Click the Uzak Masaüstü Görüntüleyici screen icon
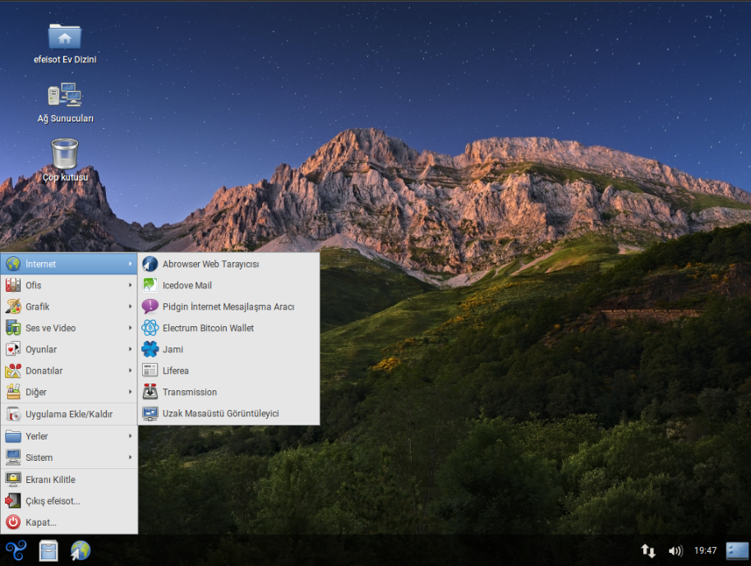The height and width of the screenshot is (566, 751). pos(150,413)
